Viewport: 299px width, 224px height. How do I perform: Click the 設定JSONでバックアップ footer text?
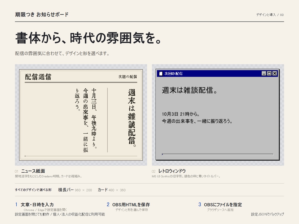coord(267,214)
